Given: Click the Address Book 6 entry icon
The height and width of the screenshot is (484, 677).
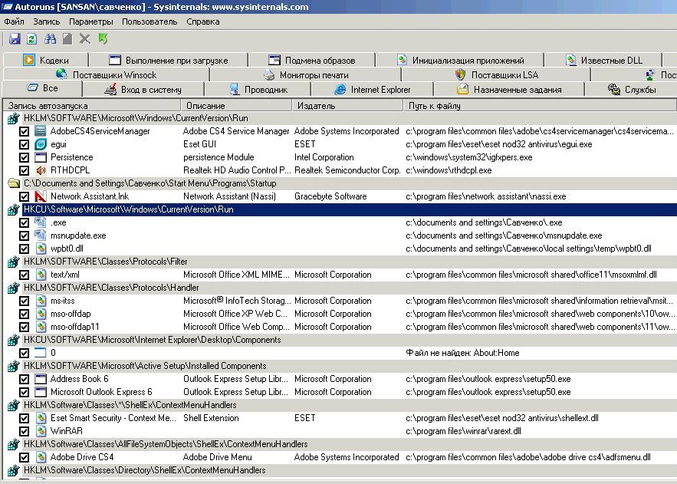Looking at the screenshot, I should [41, 379].
